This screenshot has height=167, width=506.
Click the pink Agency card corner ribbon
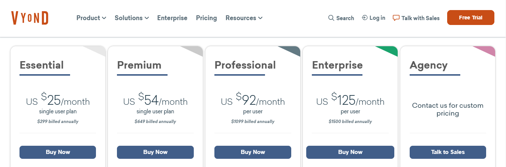point(487,50)
